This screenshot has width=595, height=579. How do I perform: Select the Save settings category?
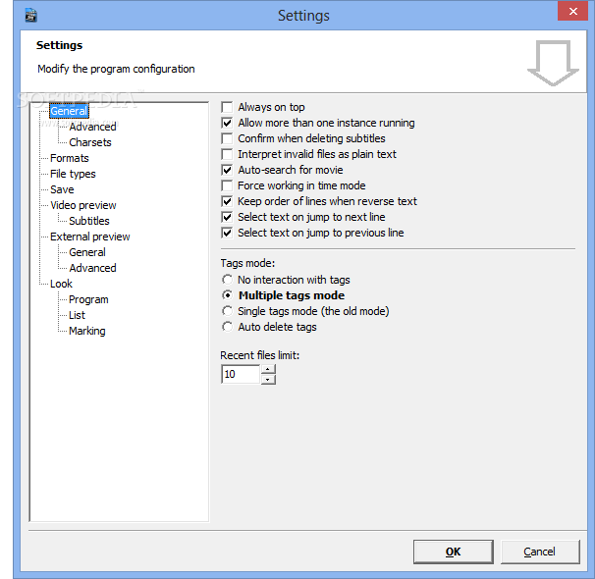tap(62, 189)
